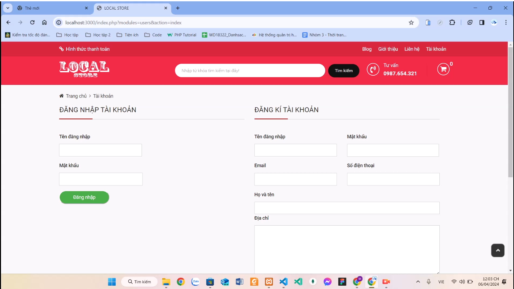
Task: Click login form Mật khẩu field
Action: [101, 179]
